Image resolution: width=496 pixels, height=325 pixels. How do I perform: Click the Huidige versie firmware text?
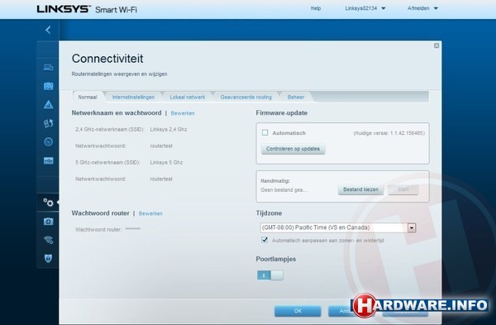(x=389, y=133)
